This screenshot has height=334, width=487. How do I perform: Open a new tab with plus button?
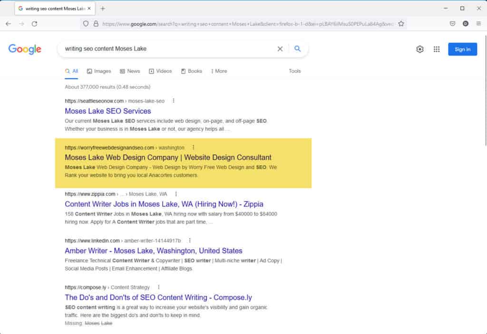tap(103, 9)
